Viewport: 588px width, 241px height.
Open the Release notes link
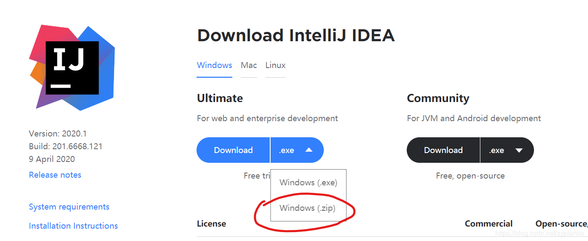[x=55, y=175]
